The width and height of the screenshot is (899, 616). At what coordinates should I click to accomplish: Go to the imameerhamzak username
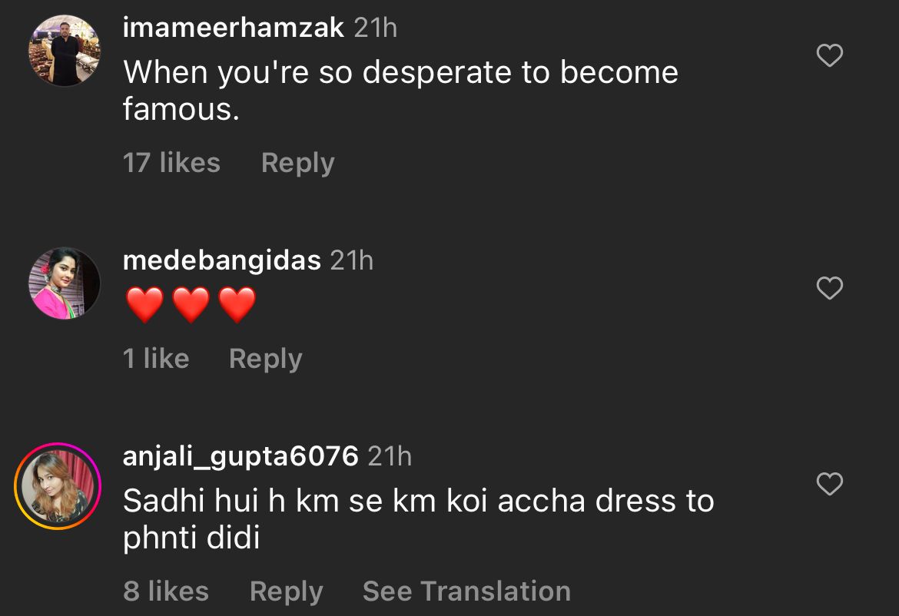(x=233, y=28)
